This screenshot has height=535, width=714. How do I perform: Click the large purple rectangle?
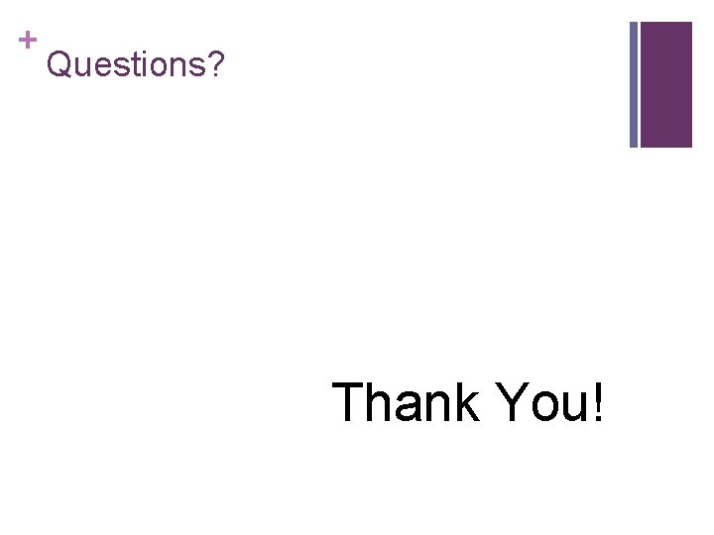point(666,84)
